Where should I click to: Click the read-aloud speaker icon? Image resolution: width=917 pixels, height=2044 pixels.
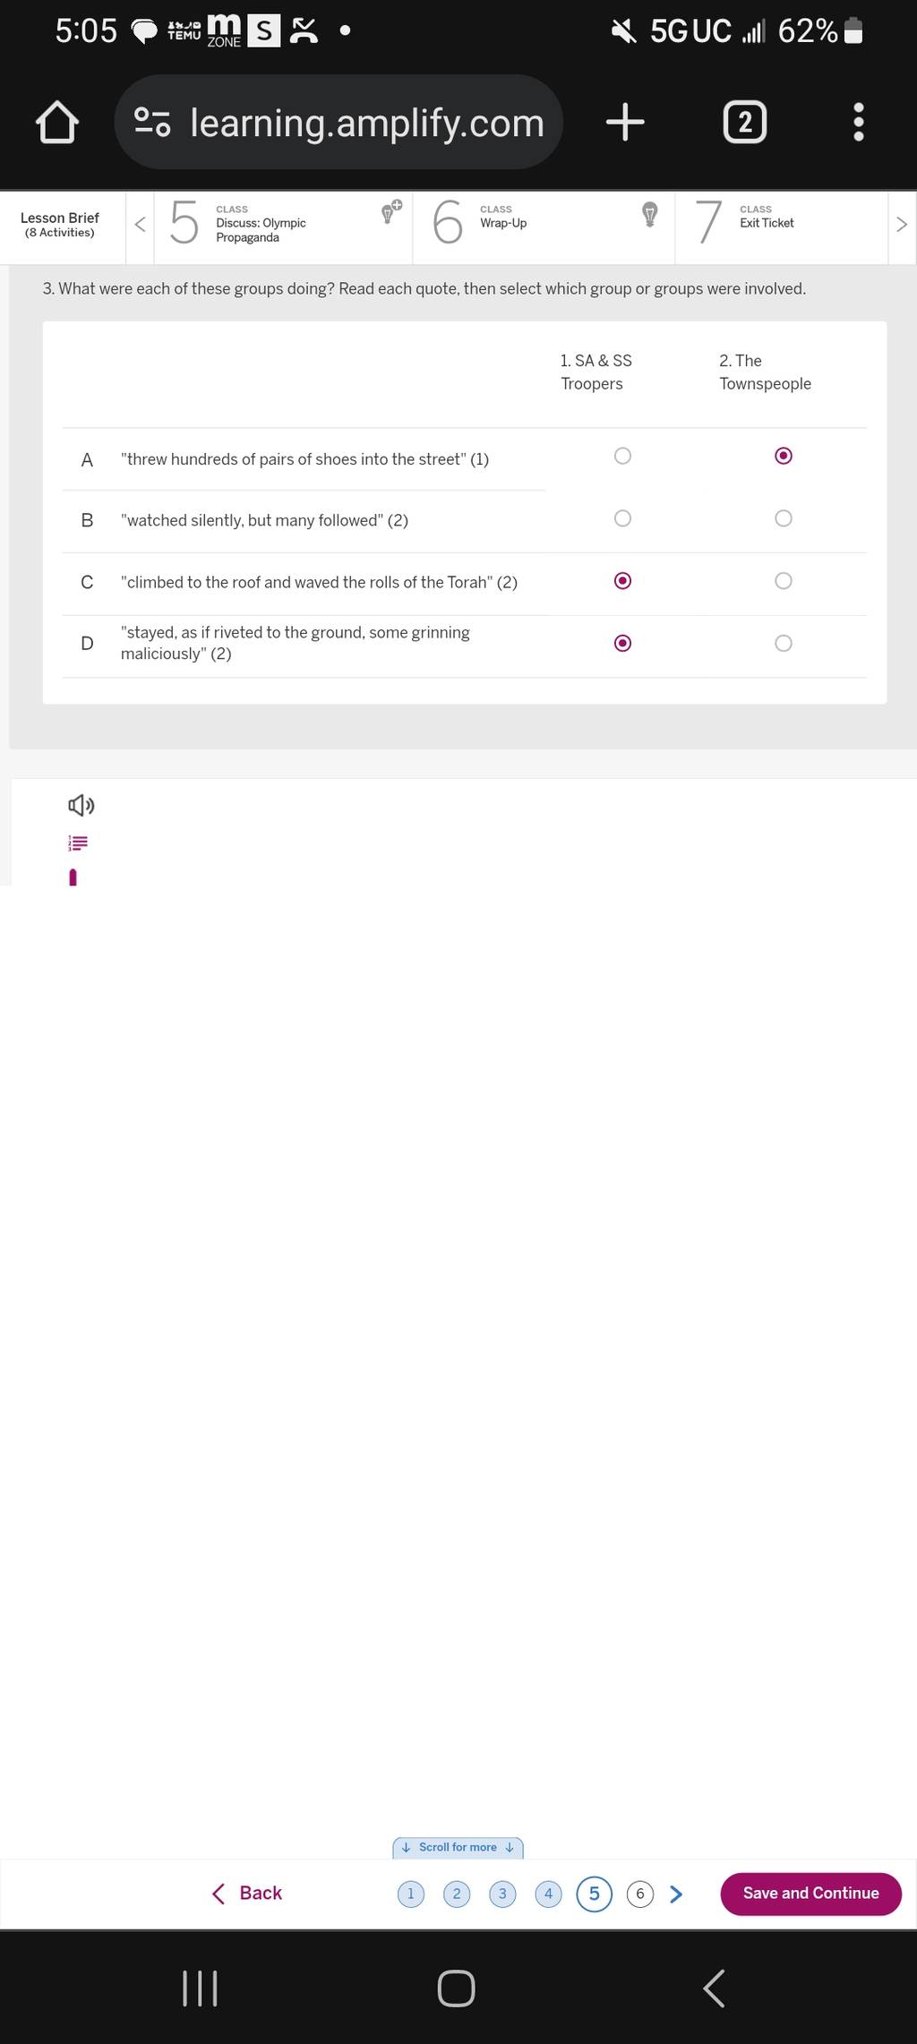pyautogui.click(x=81, y=805)
